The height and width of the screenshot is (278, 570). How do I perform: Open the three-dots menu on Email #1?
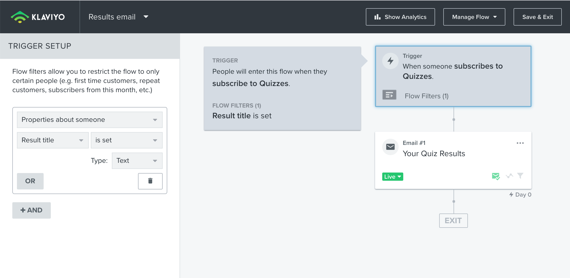[520, 143]
